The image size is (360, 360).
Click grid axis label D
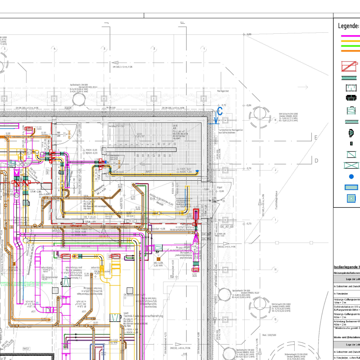tap(316, 161)
